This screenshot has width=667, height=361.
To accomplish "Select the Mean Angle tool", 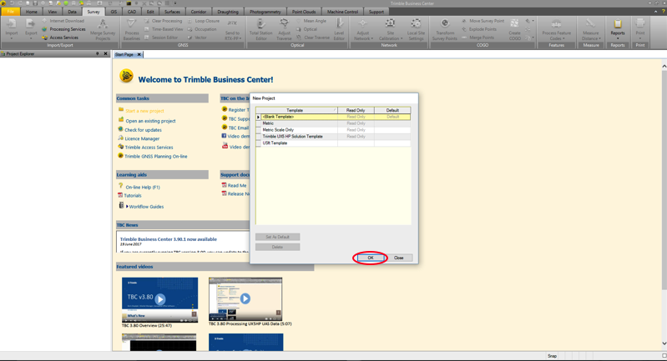I will 311,21.
